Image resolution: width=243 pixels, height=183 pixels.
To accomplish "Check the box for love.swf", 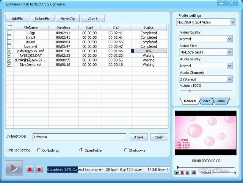I will (x=9, y=46).
